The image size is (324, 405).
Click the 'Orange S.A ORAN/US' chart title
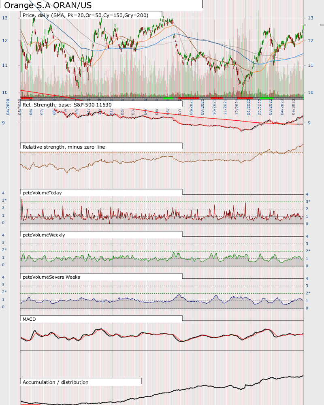tap(48, 5)
